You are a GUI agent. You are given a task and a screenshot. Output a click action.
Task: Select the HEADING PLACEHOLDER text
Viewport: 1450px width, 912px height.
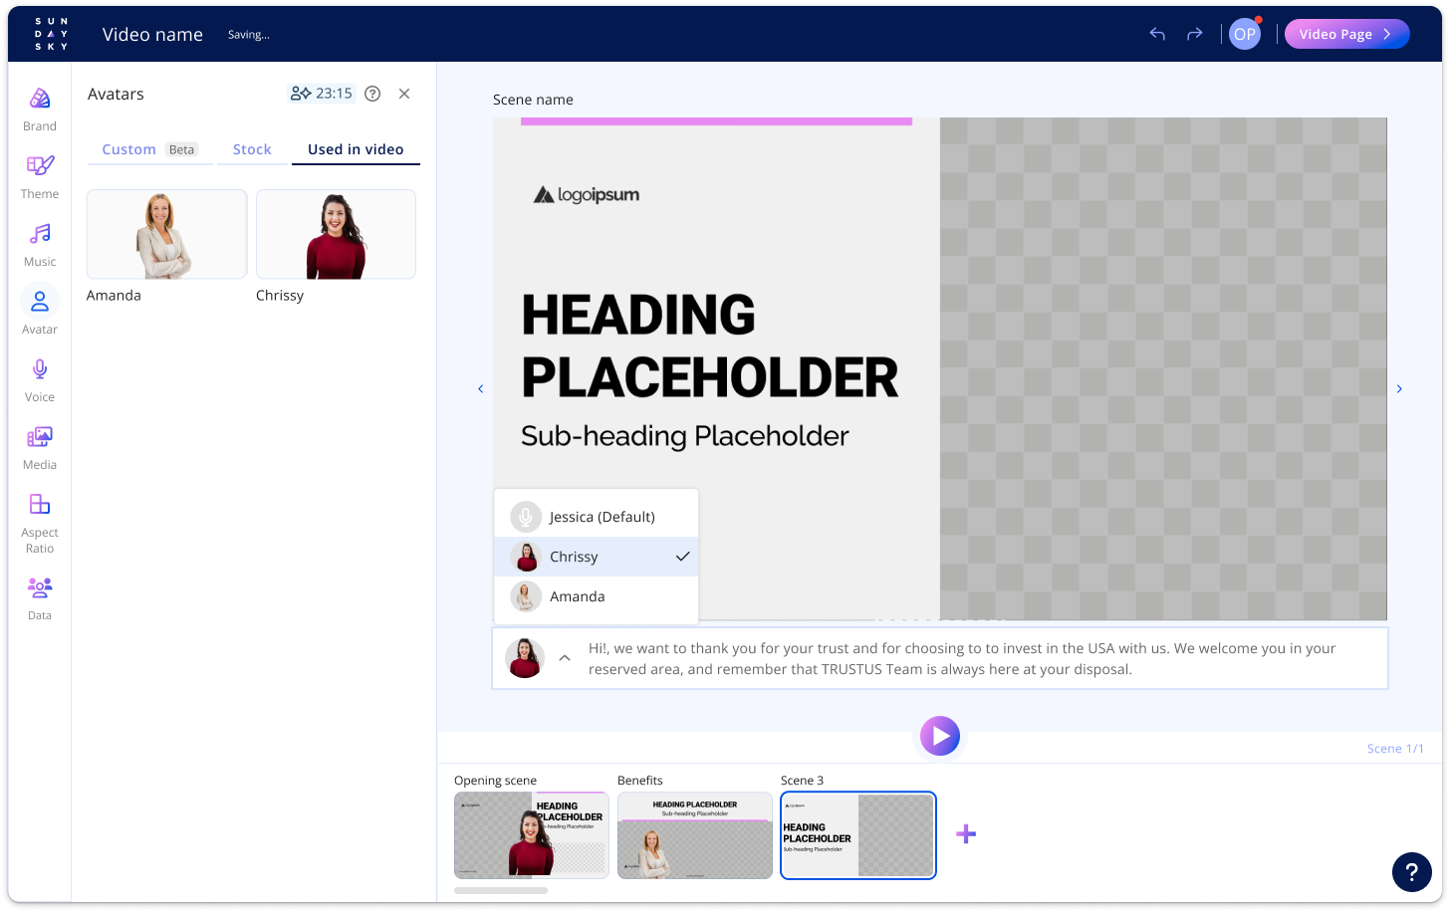710,345
